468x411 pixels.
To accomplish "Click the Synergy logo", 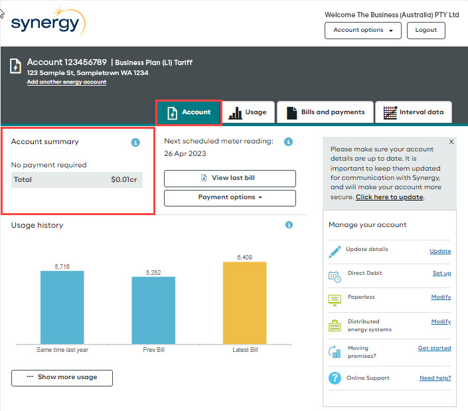I will click(48, 21).
